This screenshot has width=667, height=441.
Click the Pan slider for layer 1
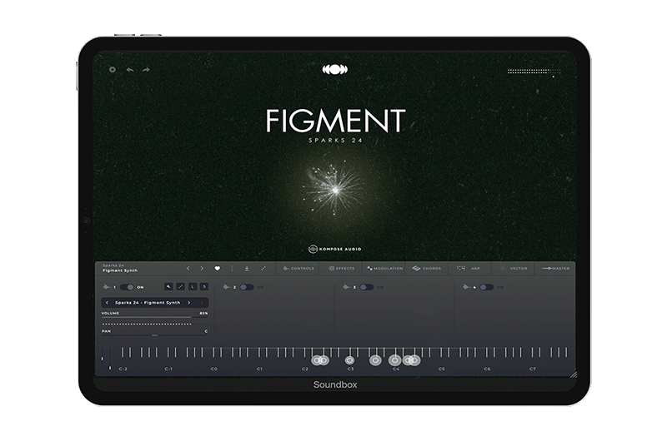(154, 335)
